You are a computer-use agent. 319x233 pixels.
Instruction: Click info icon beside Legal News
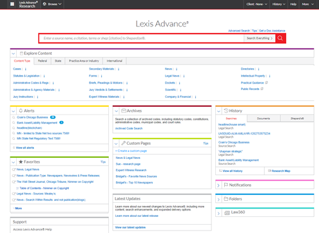184,76
